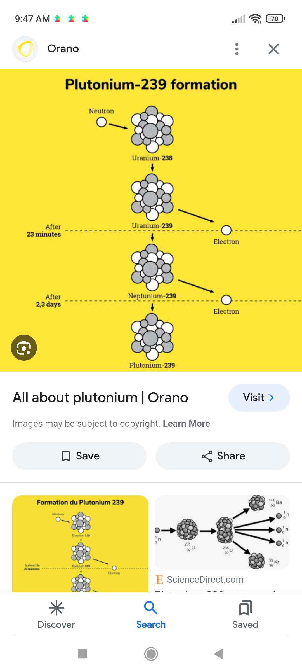The image size is (302, 672).
Task: Open the three-dot overflow menu
Action: click(x=237, y=49)
